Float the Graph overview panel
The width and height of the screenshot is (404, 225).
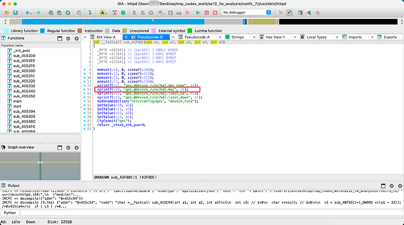pyautogui.click(x=60, y=148)
